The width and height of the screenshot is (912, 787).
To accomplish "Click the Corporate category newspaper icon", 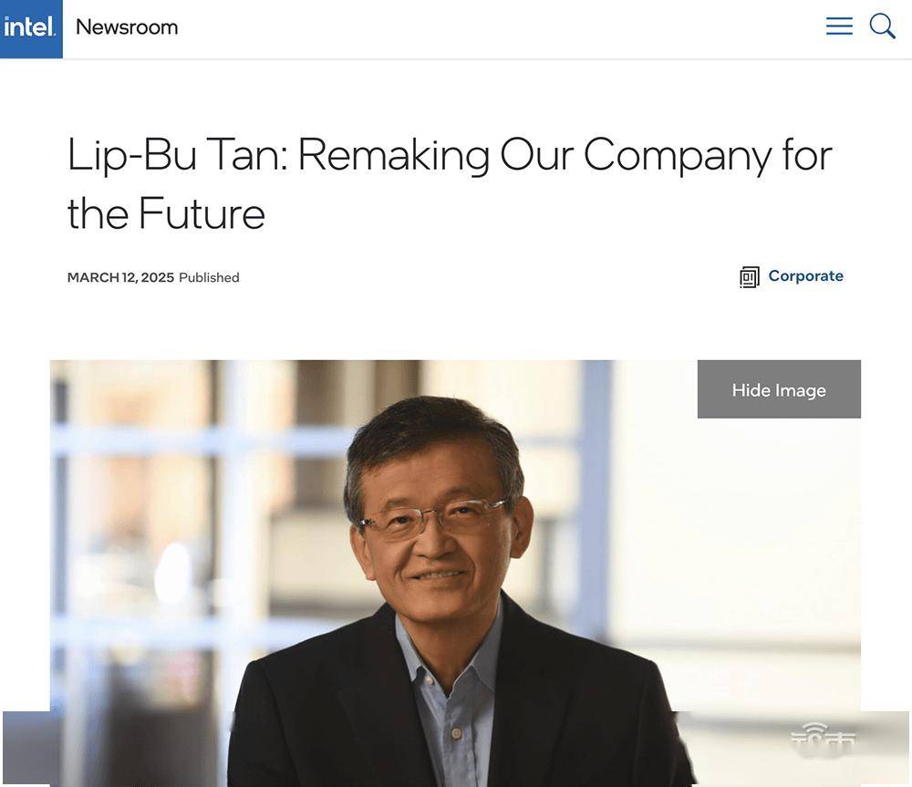I will [x=749, y=277].
